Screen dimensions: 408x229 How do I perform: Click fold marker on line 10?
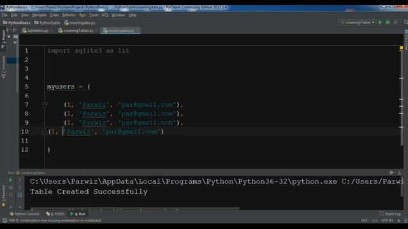[45, 132]
